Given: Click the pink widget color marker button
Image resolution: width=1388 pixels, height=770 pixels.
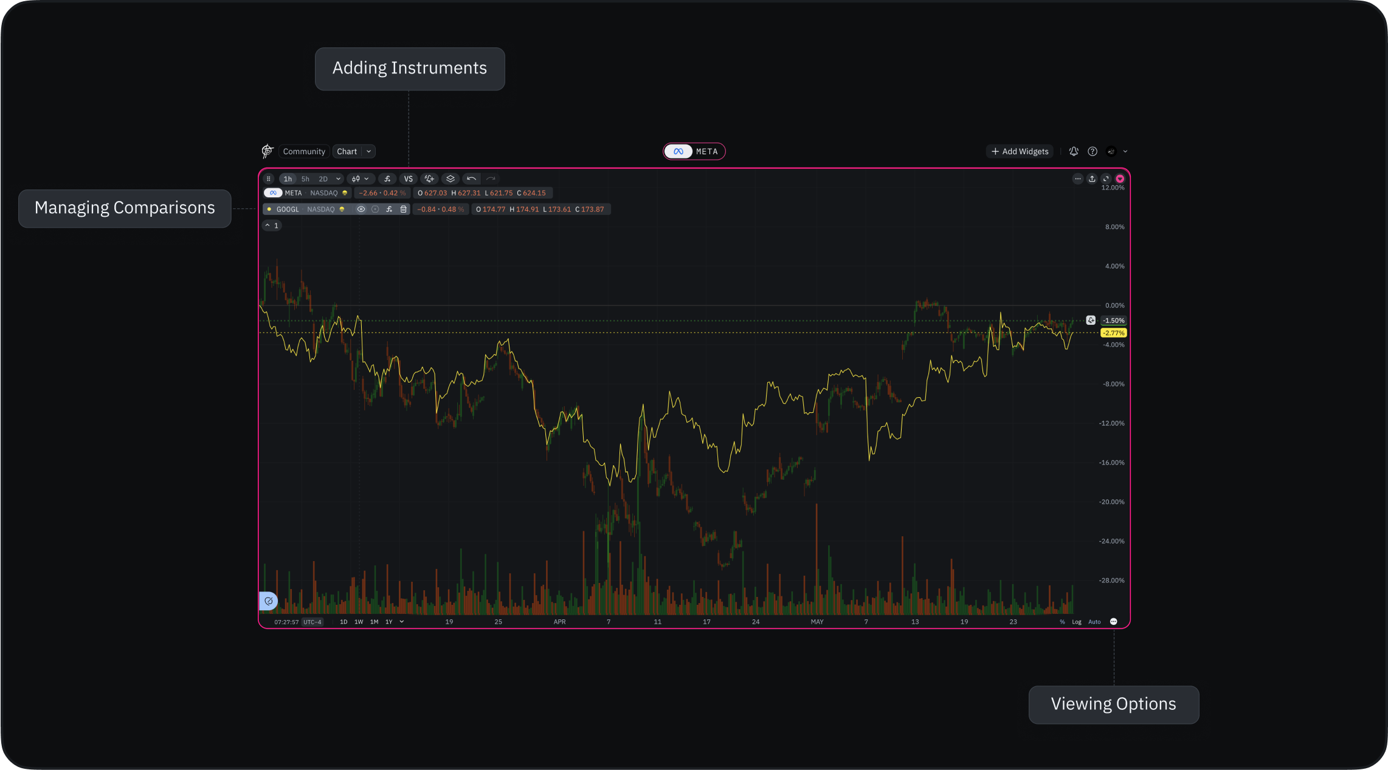Looking at the screenshot, I should 1120,179.
